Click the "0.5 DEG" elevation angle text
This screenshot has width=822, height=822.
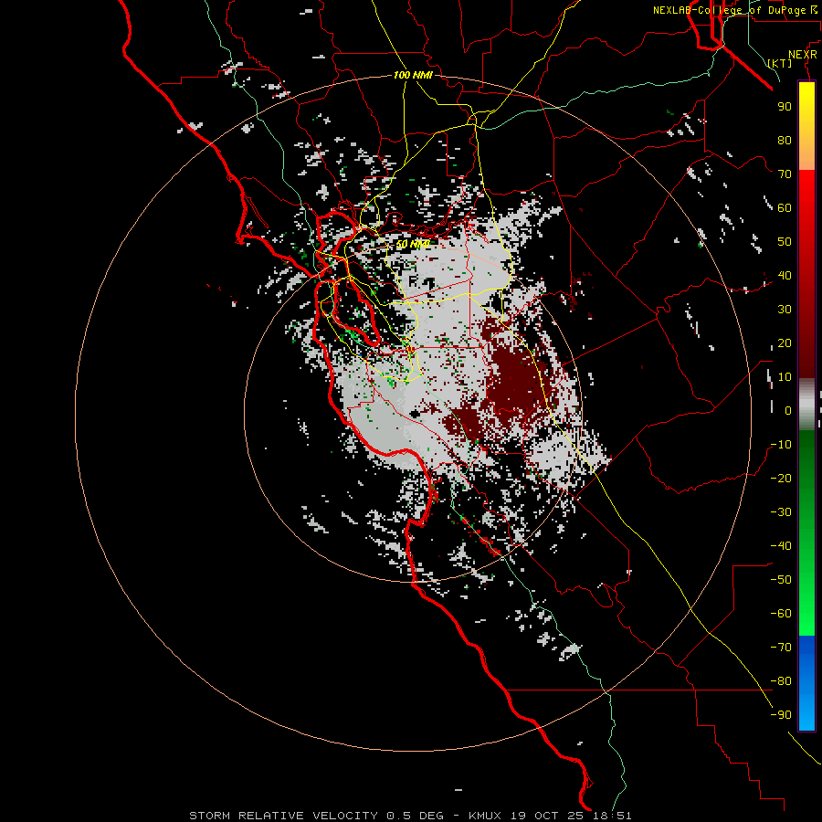click(x=416, y=816)
